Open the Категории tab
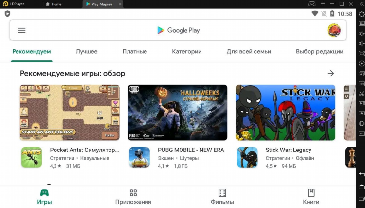The width and height of the screenshot is (365, 208). [187, 52]
